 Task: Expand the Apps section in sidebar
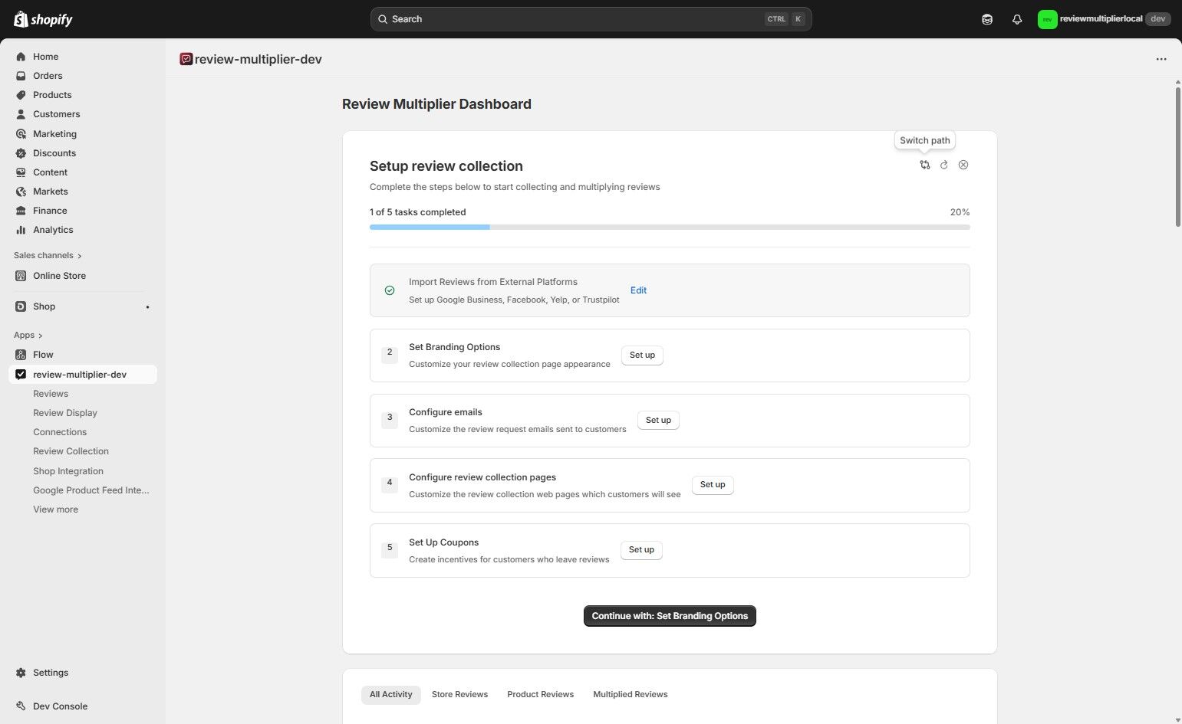[x=28, y=335]
